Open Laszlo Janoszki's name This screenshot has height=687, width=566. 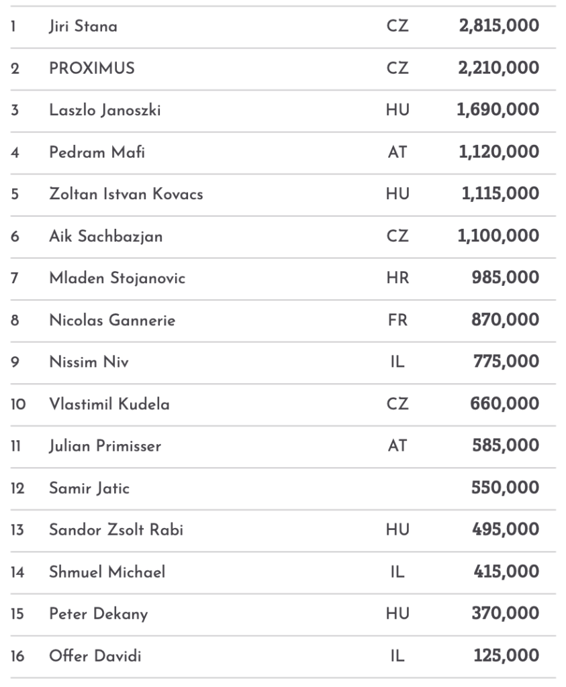pos(105,111)
